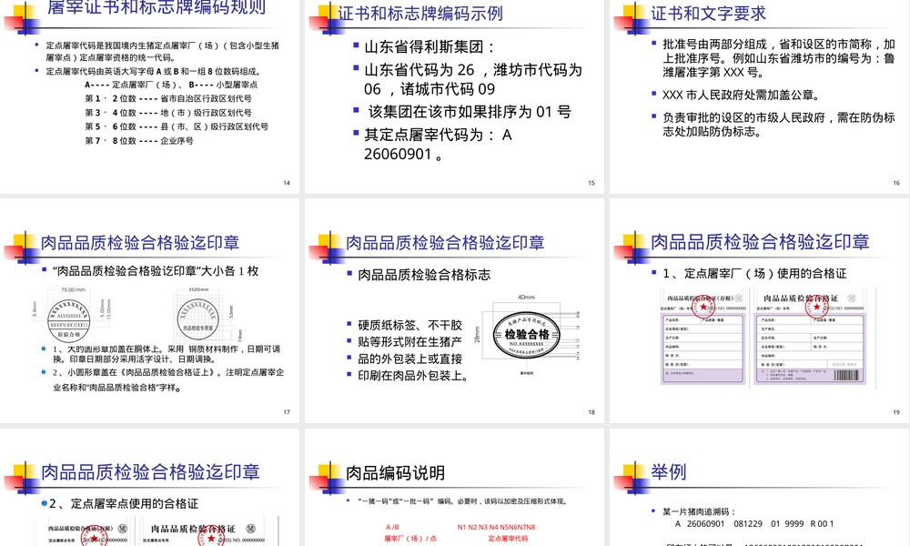Click bullet 该集团在该市如果排序为 01 号
The height and width of the screenshot is (546, 910).
[470, 111]
